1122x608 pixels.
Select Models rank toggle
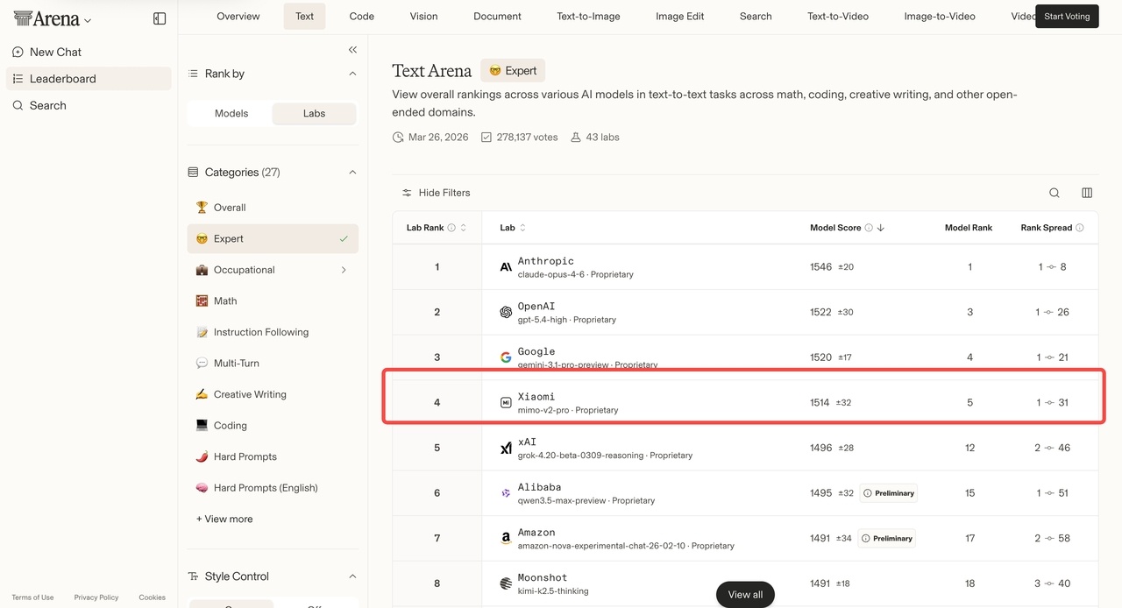[x=231, y=114]
